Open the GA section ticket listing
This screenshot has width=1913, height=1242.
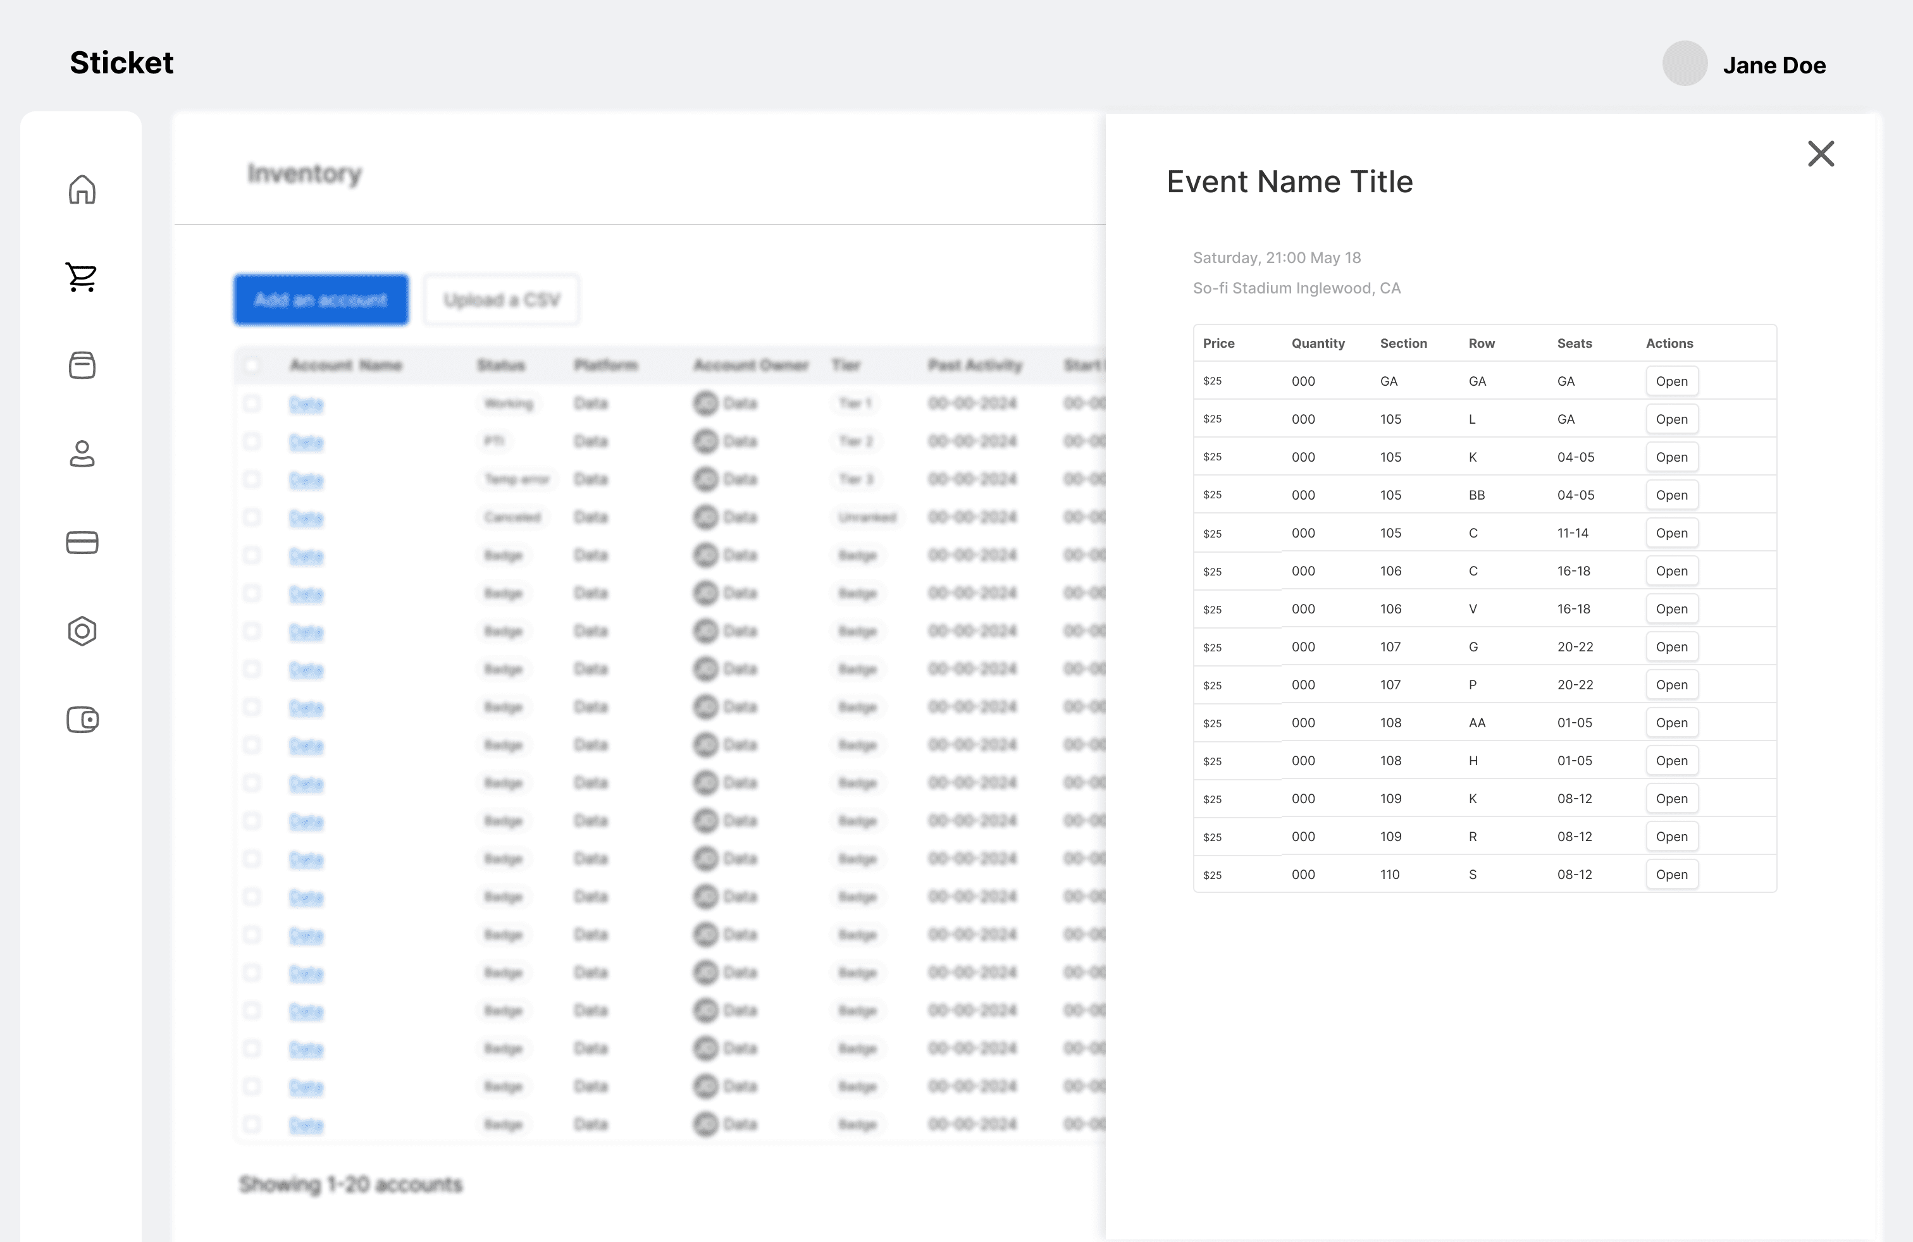[x=1671, y=381]
